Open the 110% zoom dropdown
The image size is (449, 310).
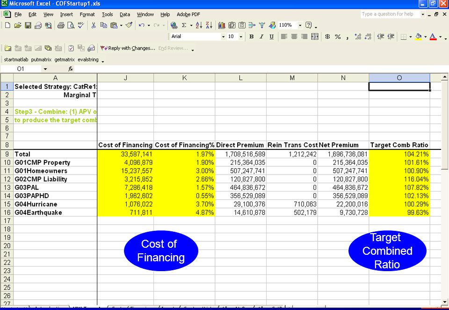point(300,25)
